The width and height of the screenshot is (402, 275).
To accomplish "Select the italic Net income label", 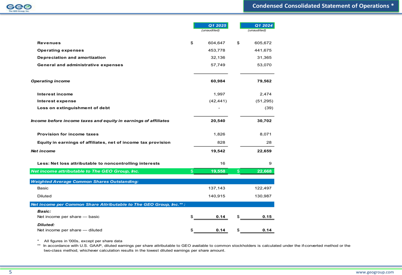I will (x=43, y=151).
